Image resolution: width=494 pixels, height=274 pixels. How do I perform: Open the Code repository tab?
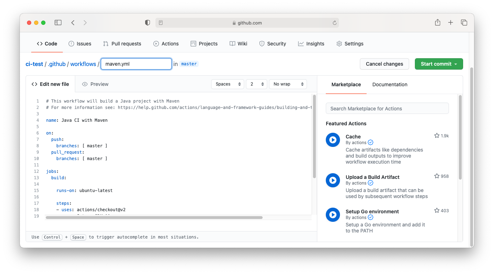point(47,44)
